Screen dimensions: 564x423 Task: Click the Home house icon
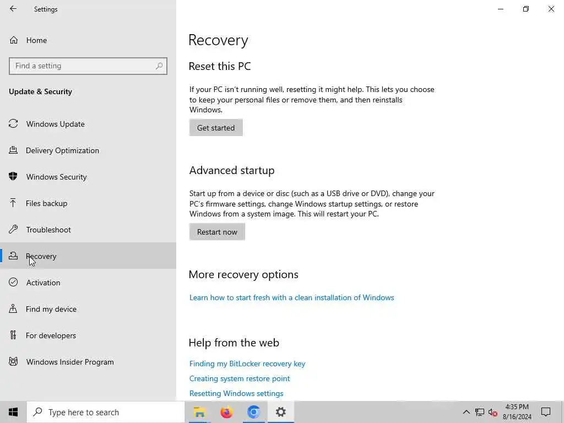(14, 40)
